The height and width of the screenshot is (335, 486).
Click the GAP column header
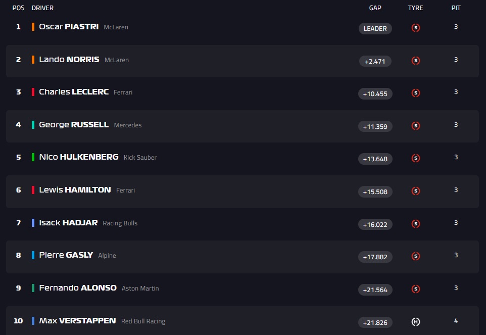tap(375, 8)
